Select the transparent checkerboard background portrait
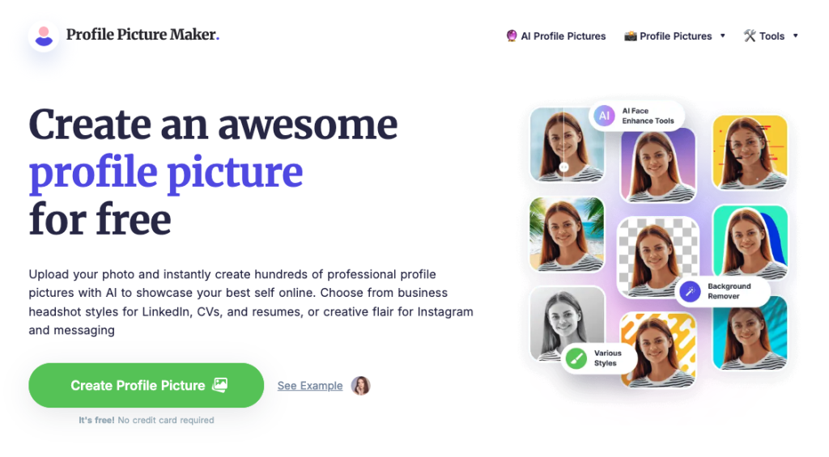 (658, 256)
